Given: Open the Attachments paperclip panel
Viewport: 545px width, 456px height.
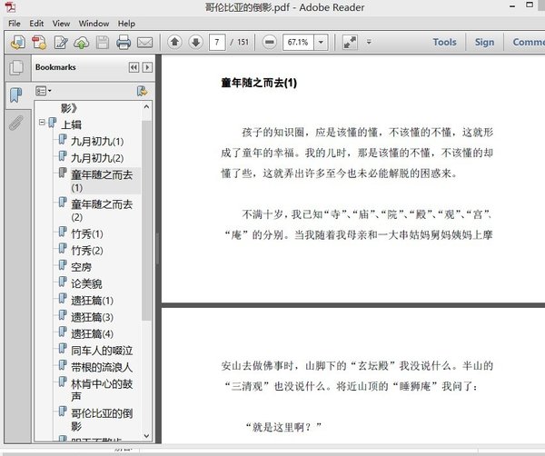Looking at the screenshot, I should click(15, 124).
